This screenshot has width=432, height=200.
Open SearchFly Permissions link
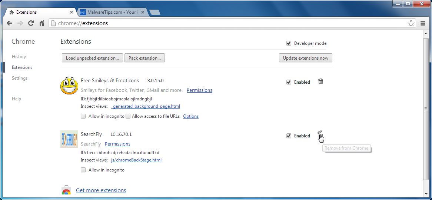(x=118, y=144)
